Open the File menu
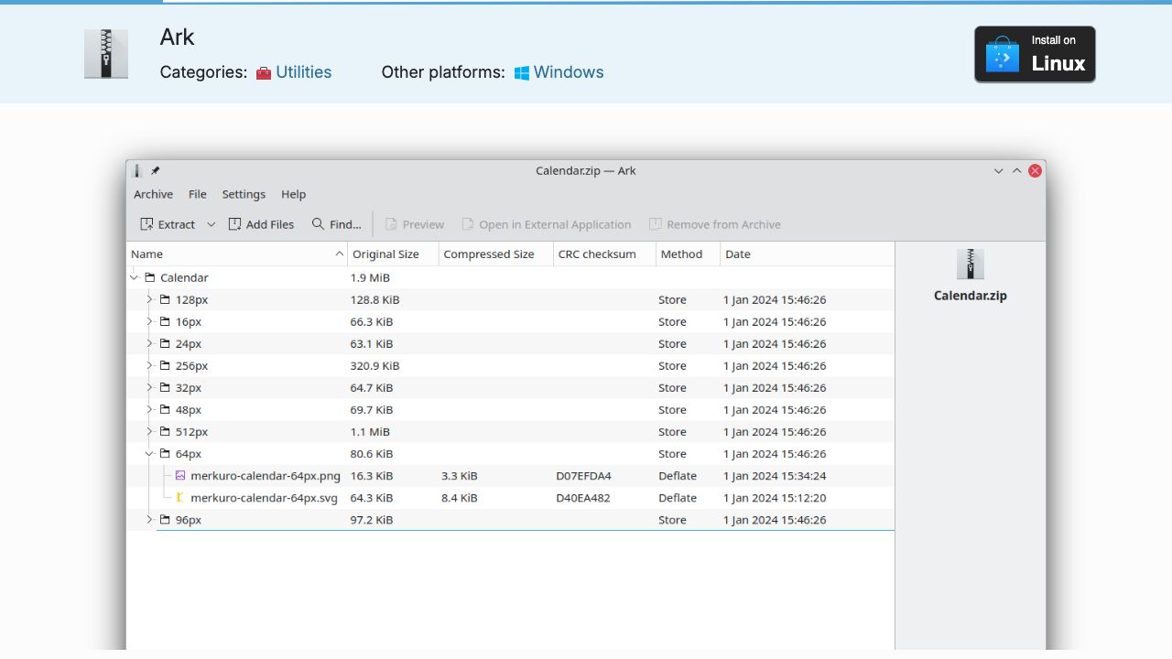 point(198,194)
